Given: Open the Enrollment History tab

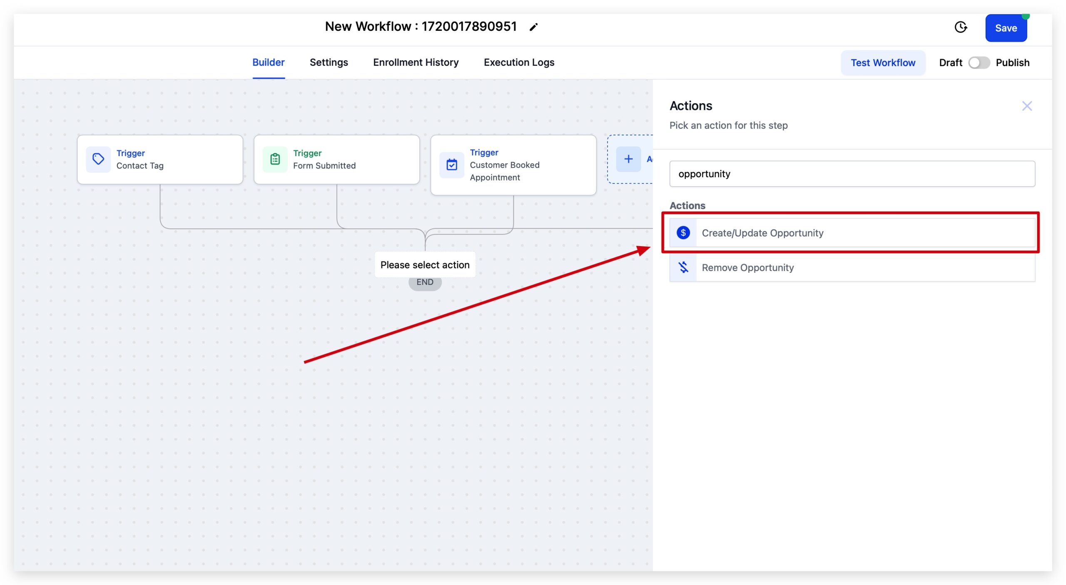Looking at the screenshot, I should (416, 62).
